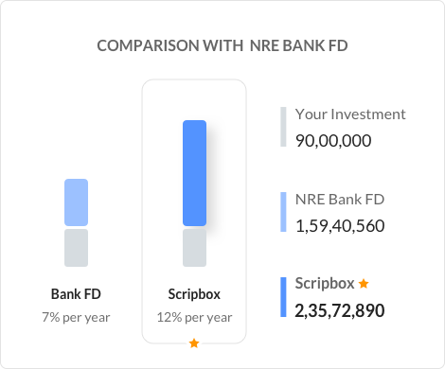
Task: Click the grey investment bar under Scripbox
Action: [x=194, y=248]
